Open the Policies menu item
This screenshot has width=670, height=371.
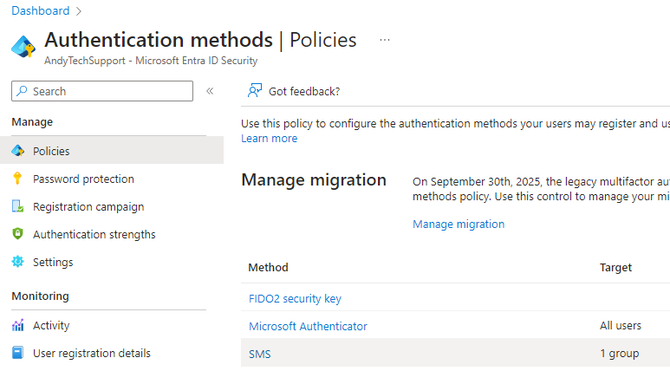coord(112,150)
